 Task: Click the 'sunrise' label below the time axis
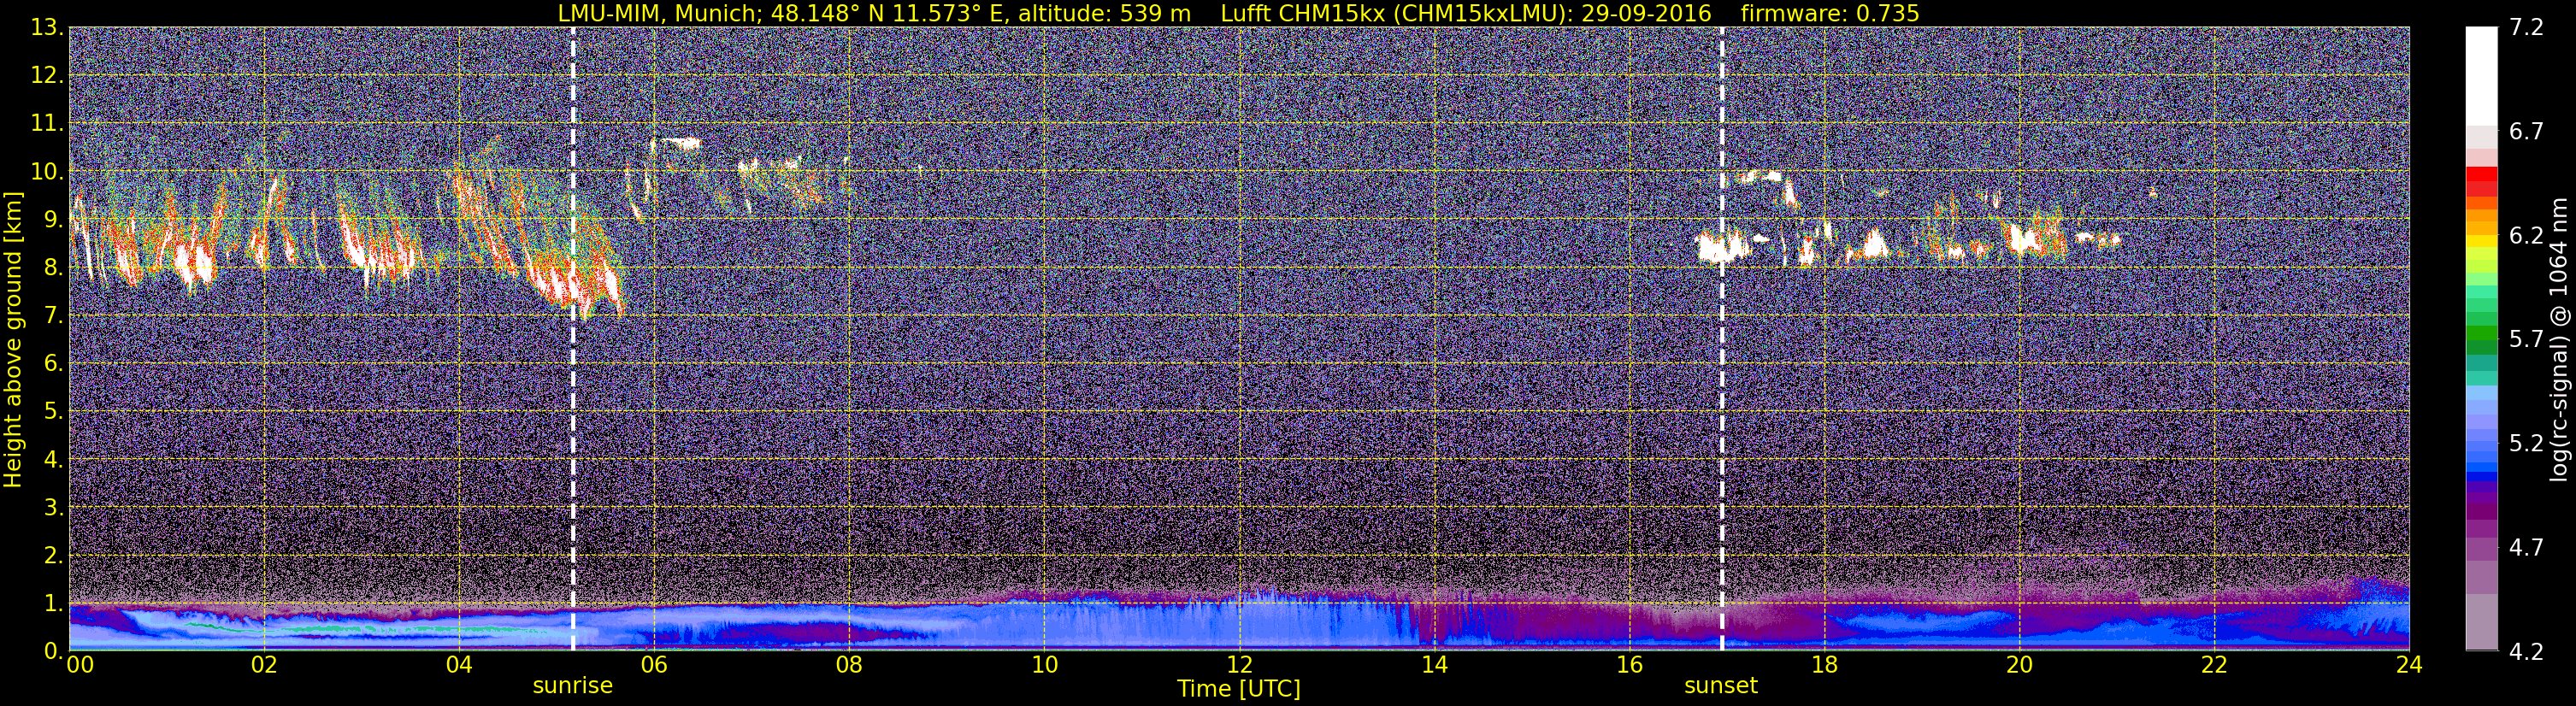click(x=573, y=686)
